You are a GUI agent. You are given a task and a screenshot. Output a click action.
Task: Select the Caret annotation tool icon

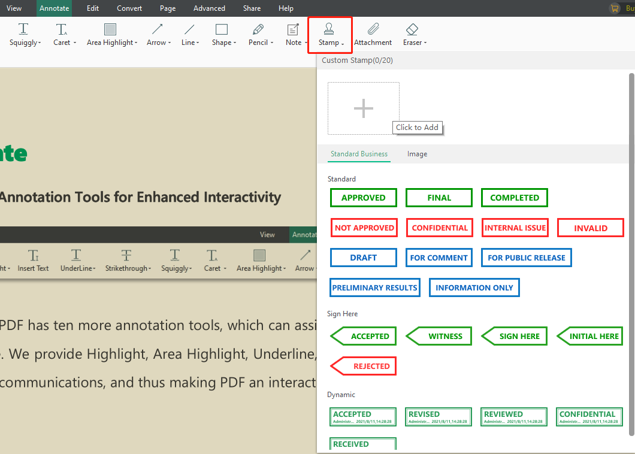[x=62, y=29]
